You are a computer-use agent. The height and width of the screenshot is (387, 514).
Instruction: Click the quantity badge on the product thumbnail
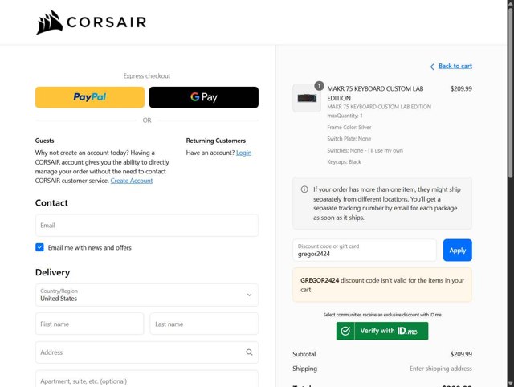click(x=319, y=86)
